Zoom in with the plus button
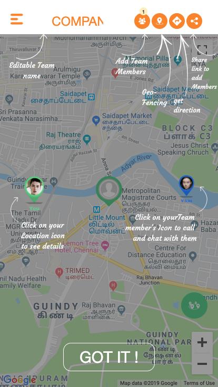The image size is (218, 387). click(202, 342)
